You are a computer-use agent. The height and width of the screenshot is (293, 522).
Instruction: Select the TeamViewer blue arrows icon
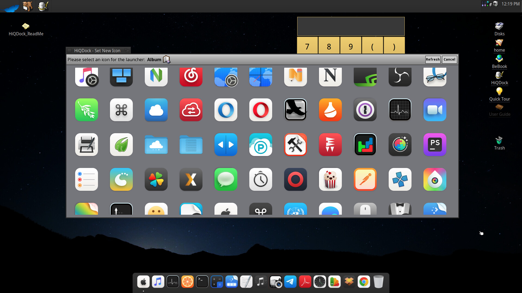(x=226, y=145)
